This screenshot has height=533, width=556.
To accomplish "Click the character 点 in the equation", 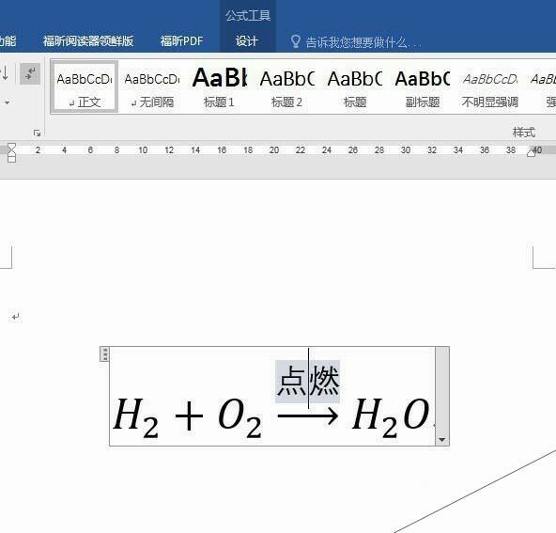I will (x=291, y=381).
